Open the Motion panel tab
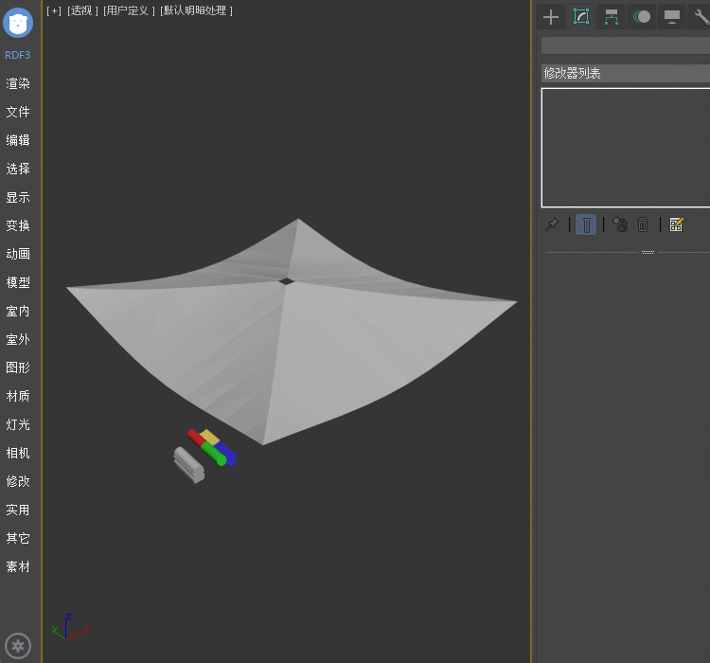 point(642,17)
